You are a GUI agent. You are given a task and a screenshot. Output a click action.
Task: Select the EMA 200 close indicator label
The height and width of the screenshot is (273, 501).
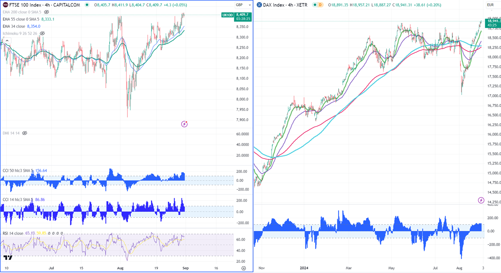click(22, 12)
